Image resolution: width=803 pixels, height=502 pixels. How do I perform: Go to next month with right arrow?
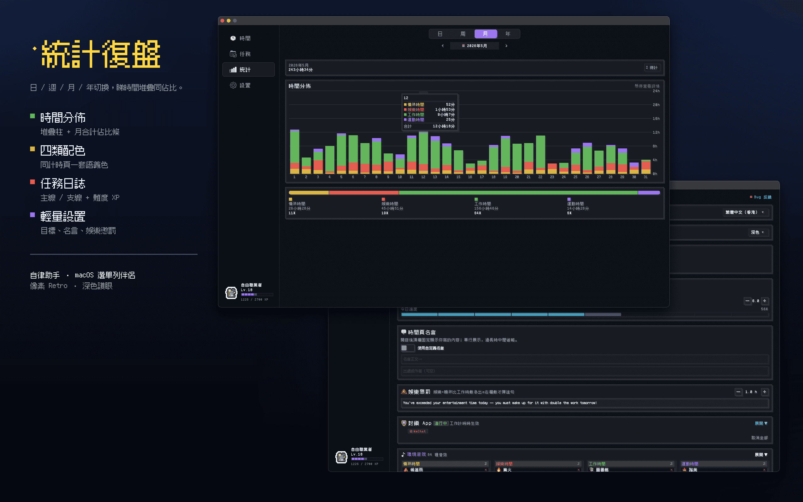[x=506, y=46]
